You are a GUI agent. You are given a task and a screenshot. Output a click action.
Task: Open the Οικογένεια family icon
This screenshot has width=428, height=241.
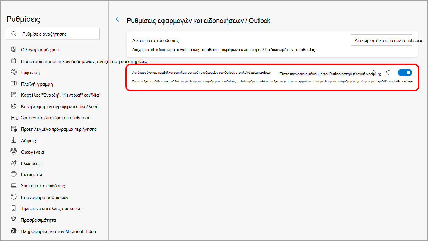tap(14, 152)
